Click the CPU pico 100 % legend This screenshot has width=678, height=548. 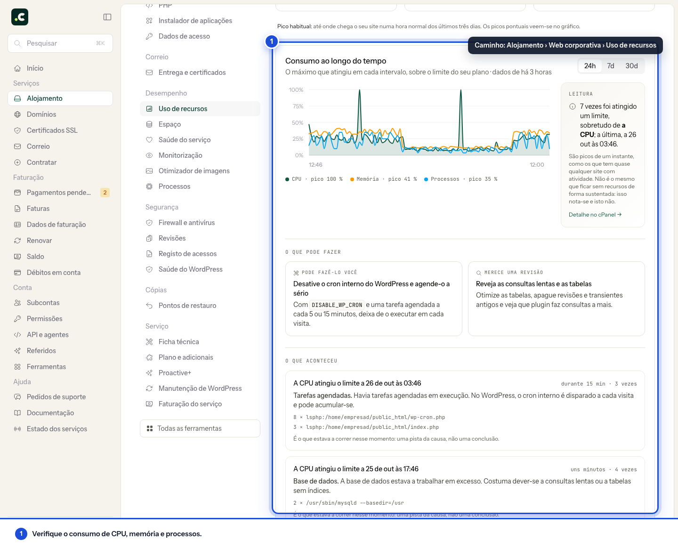tap(314, 179)
